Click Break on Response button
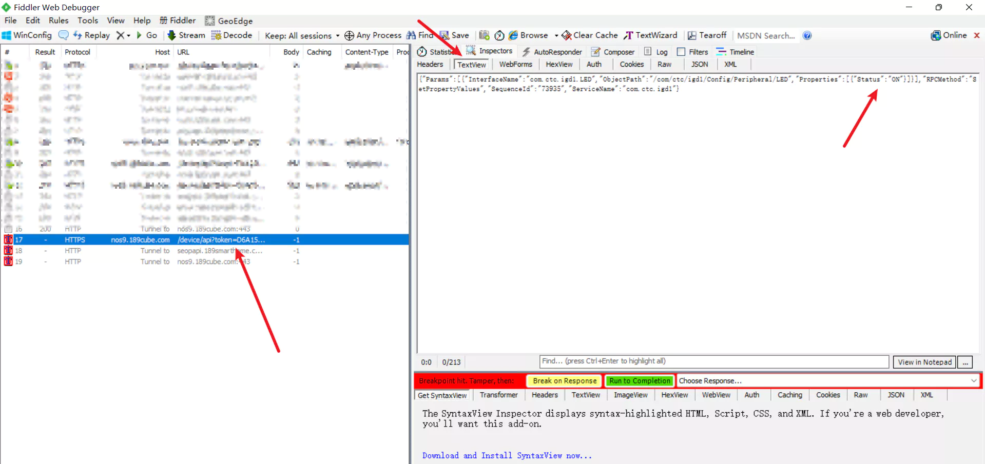Screen dimensions: 985x464 coord(565,380)
